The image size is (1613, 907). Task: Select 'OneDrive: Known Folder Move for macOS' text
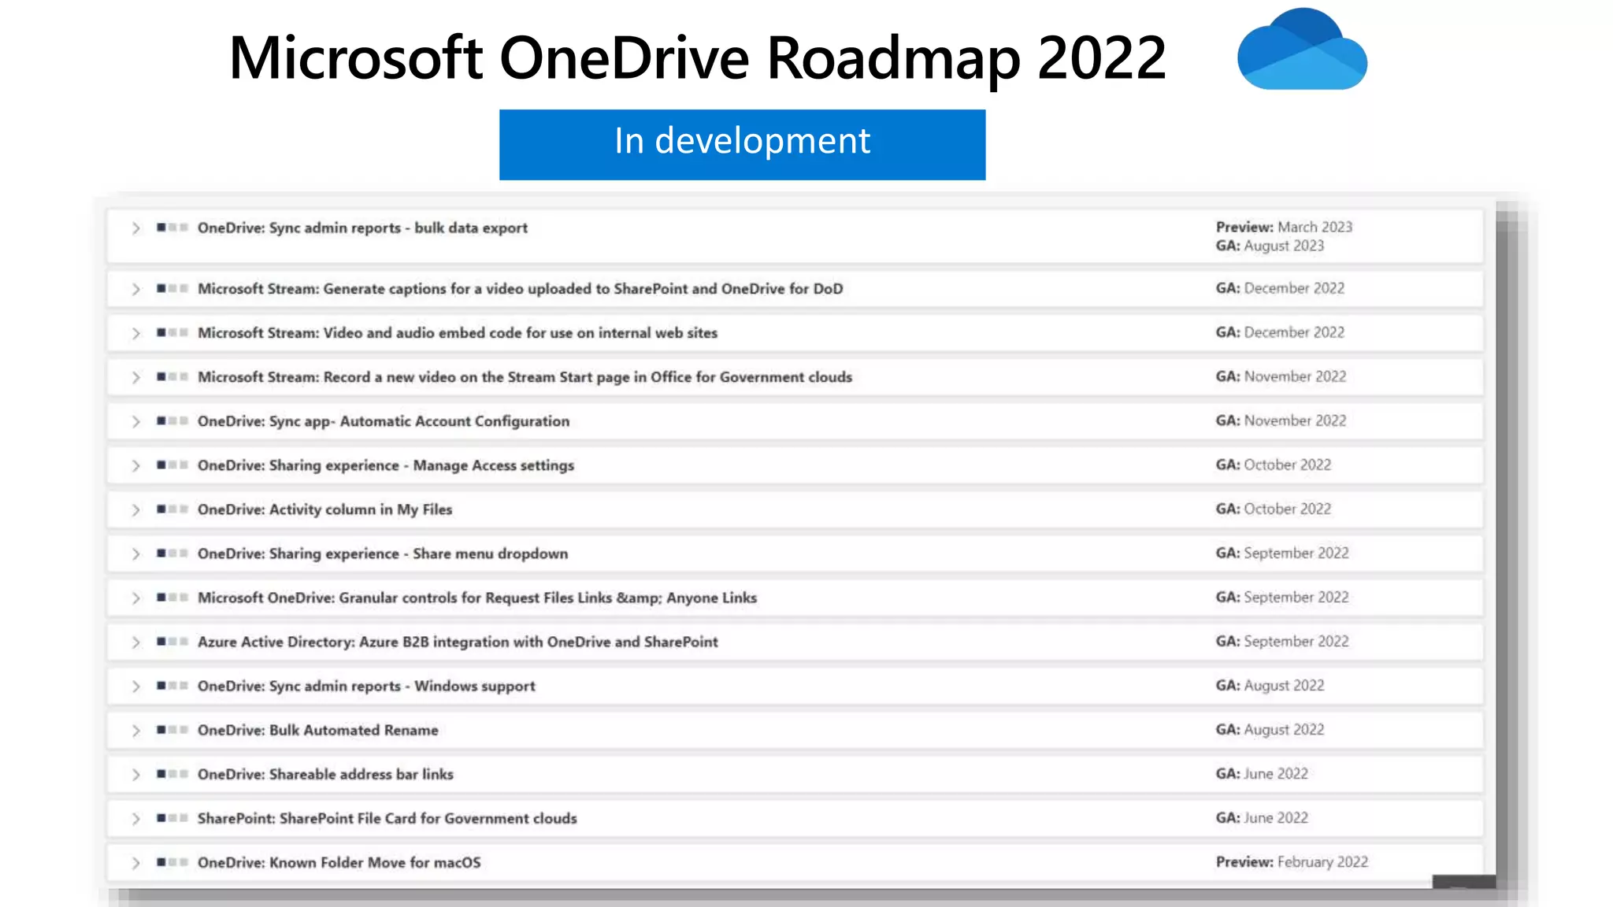tap(339, 862)
